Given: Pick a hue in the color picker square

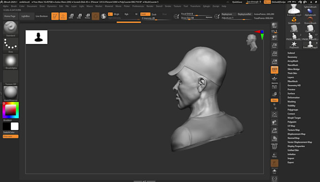Looking at the screenshot, I should pos(11,110).
